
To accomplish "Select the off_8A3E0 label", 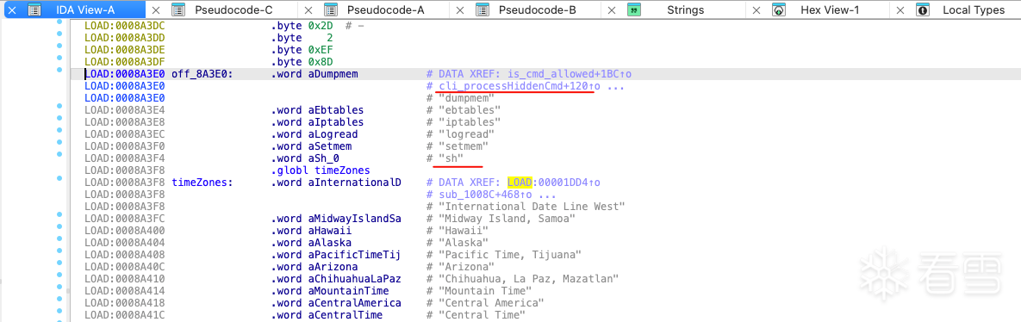I will click(x=202, y=74).
